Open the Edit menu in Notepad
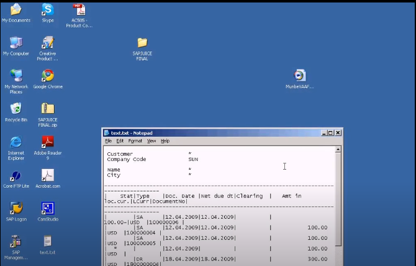416x266 pixels. [x=120, y=141]
